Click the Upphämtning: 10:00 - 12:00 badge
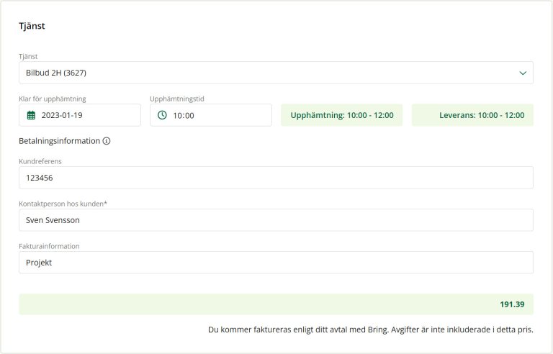 342,115
